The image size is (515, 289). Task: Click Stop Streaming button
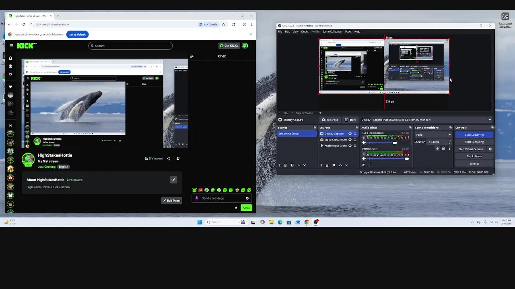[x=474, y=135]
